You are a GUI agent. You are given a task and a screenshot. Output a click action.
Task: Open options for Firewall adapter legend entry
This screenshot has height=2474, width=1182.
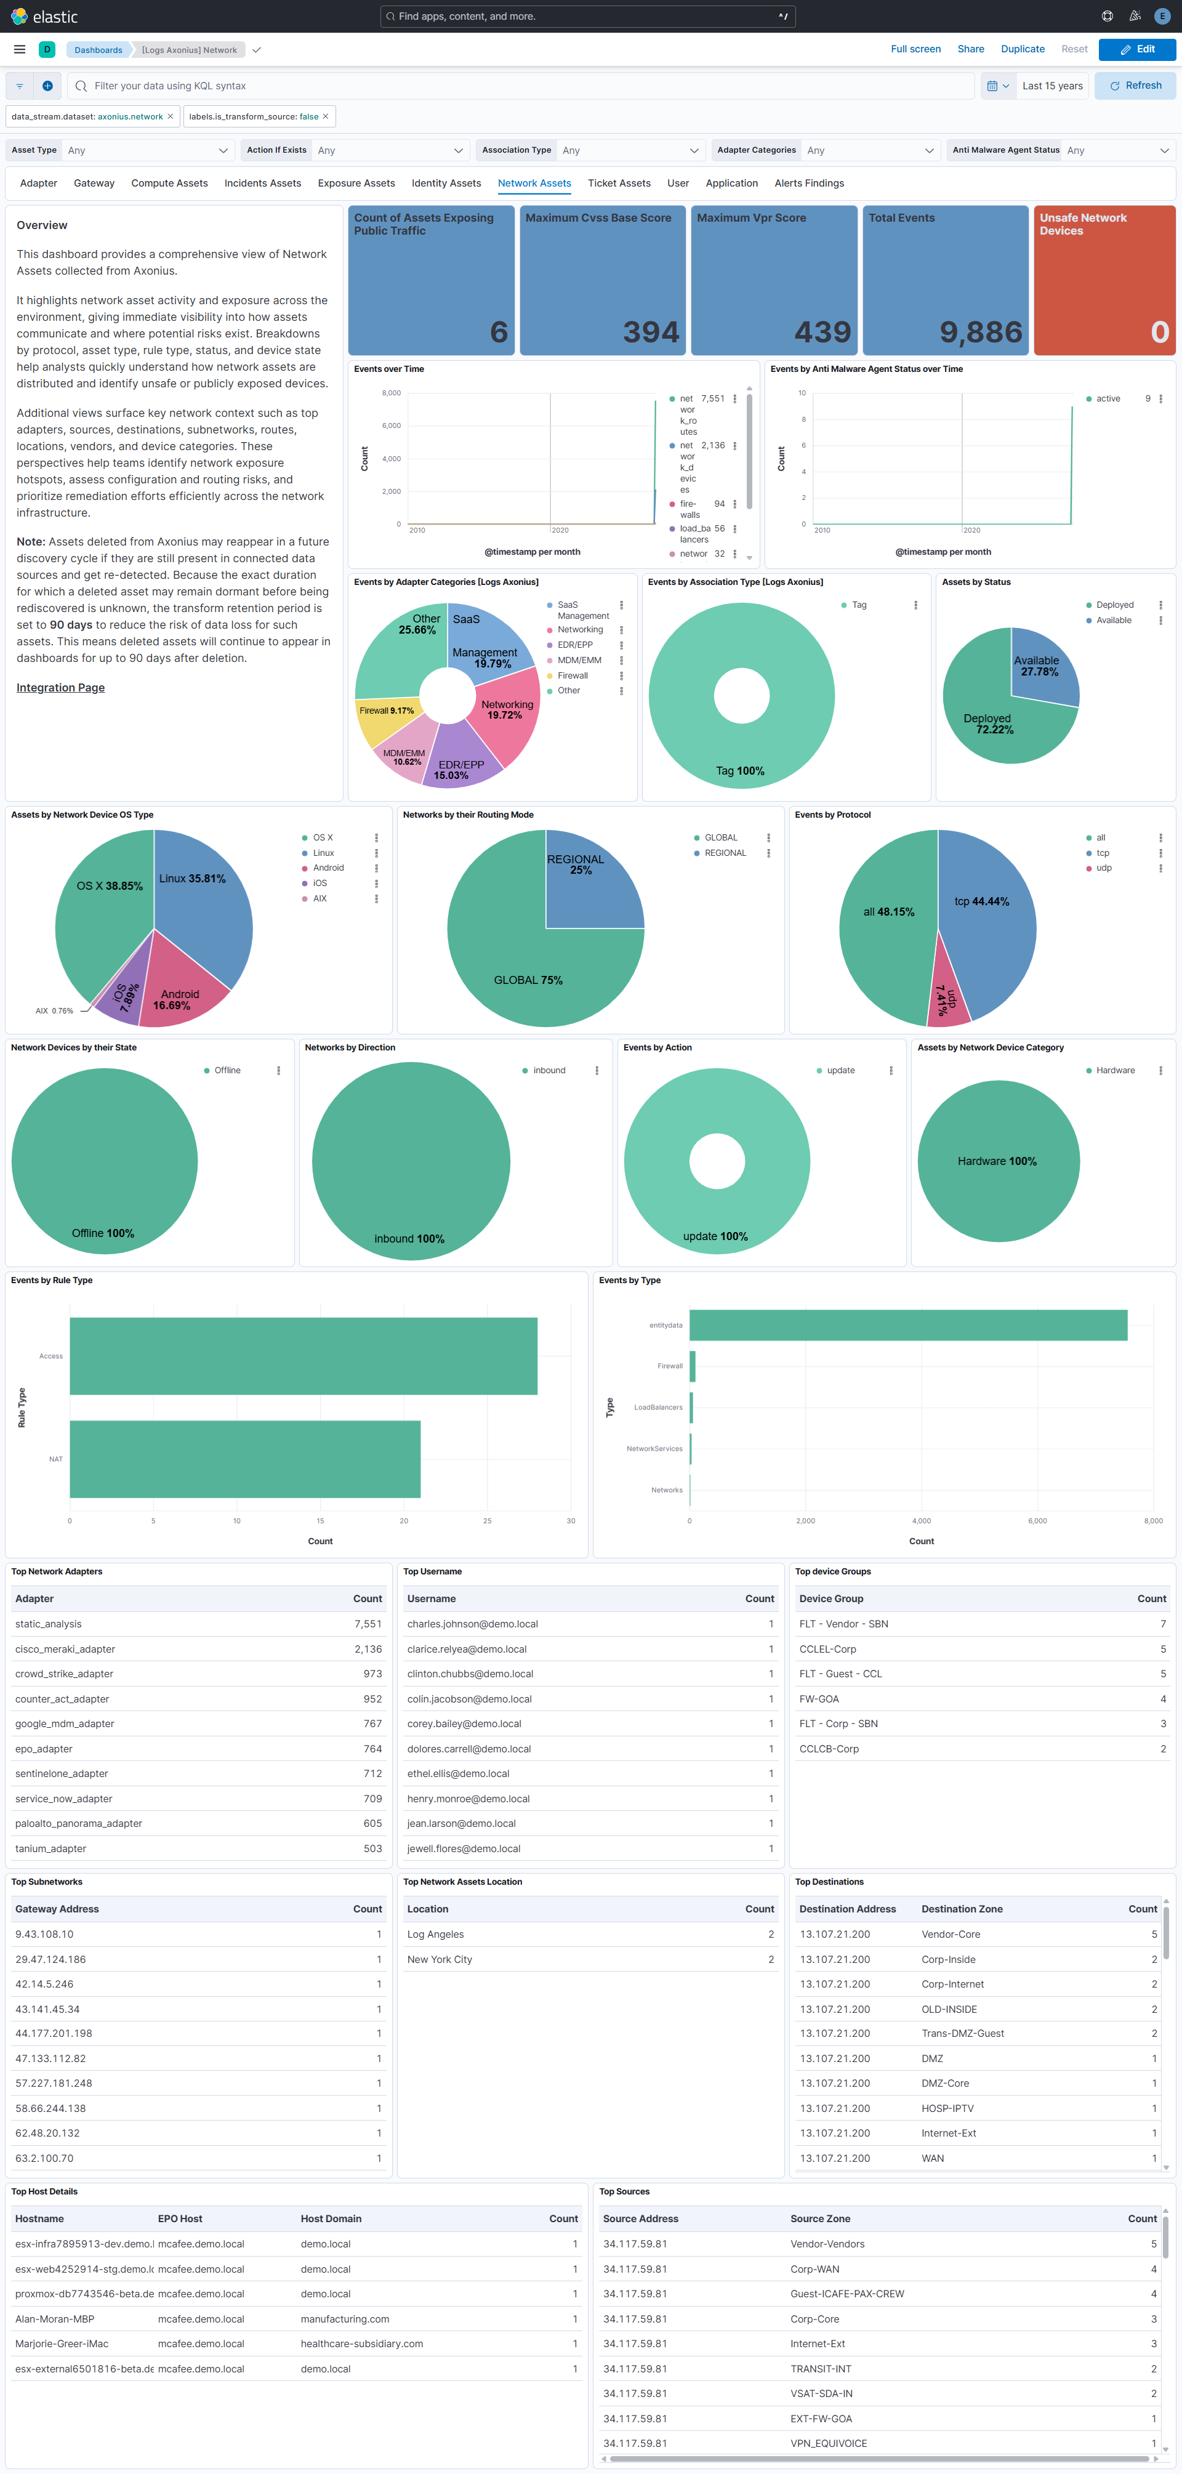coord(621,675)
